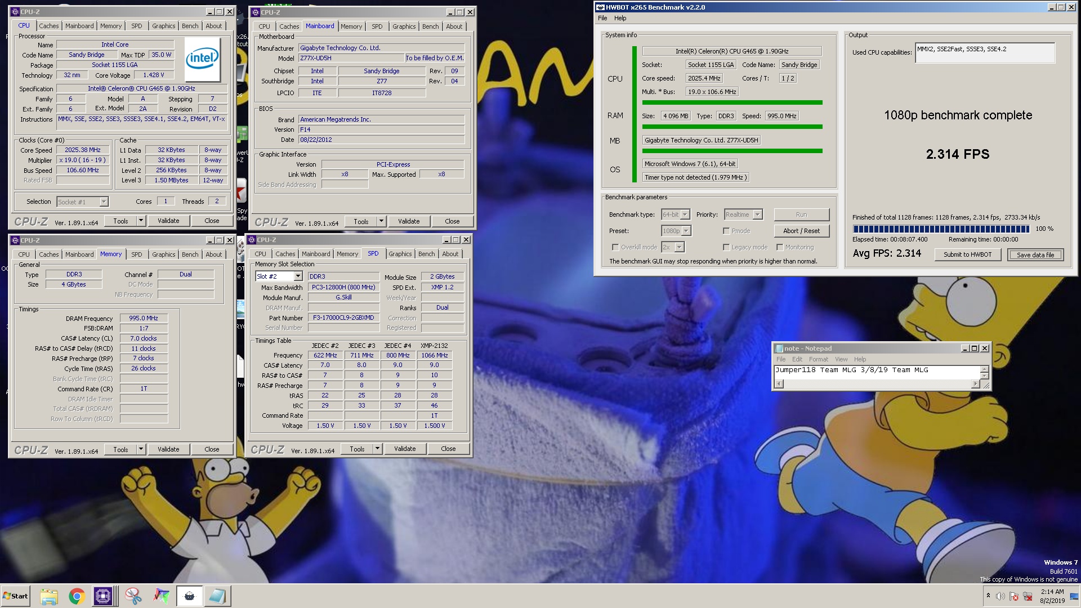The height and width of the screenshot is (608, 1081).
Task: Click Tools button in the CPU-Z Memory window
Action: [x=121, y=449]
